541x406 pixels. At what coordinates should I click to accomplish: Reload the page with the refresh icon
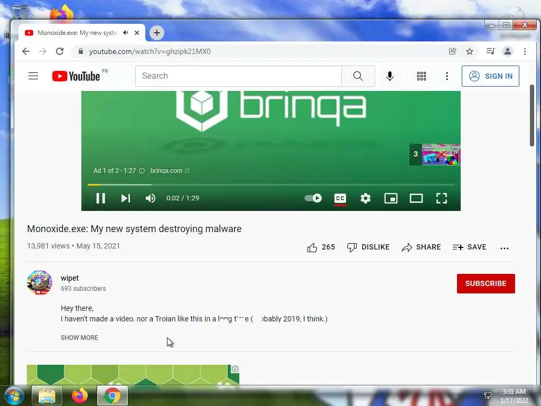[60, 51]
